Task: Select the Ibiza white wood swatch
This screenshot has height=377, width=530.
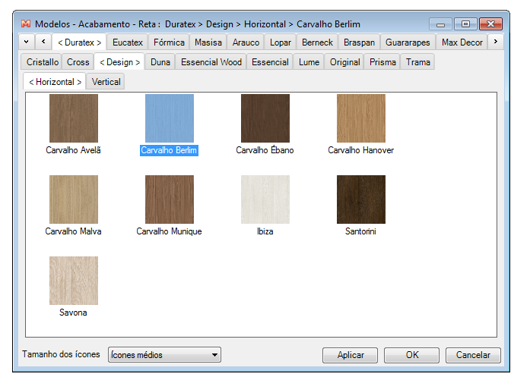Action: pos(265,199)
